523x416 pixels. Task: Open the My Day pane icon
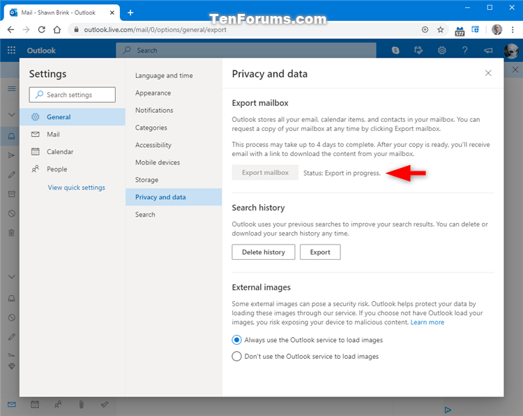[x=418, y=50]
